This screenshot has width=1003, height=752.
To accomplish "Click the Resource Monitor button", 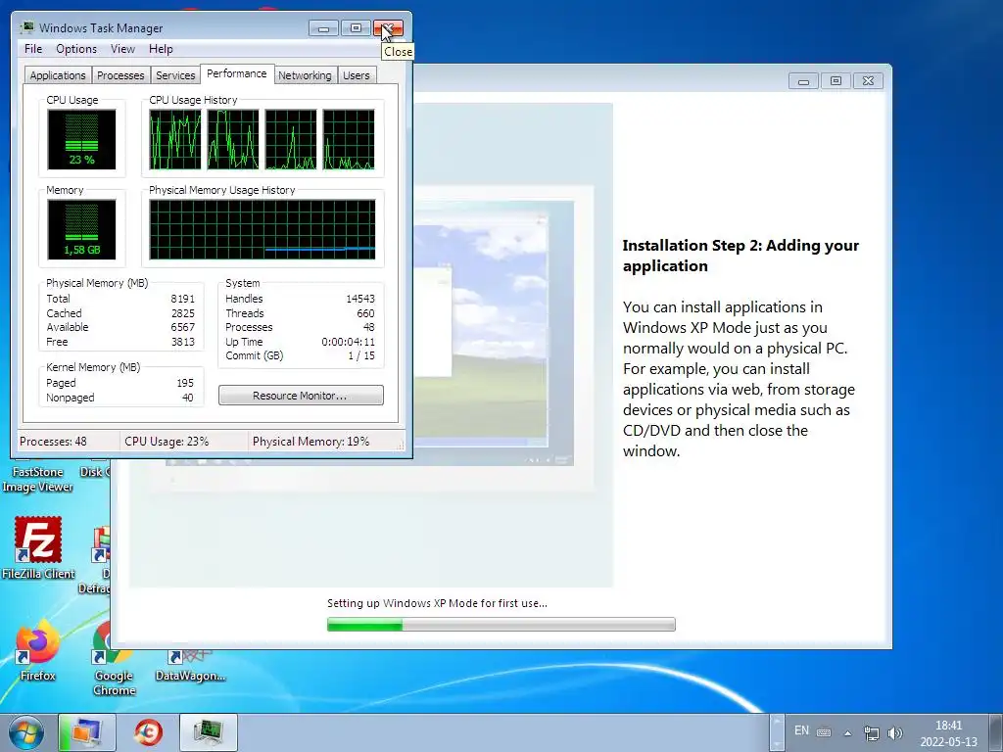I will pyautogui.click(x=301, y=396).
